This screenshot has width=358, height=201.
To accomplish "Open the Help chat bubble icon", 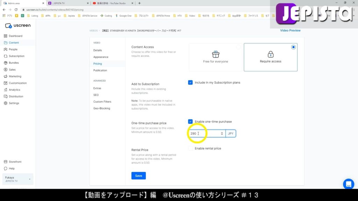I will point(6,169).
